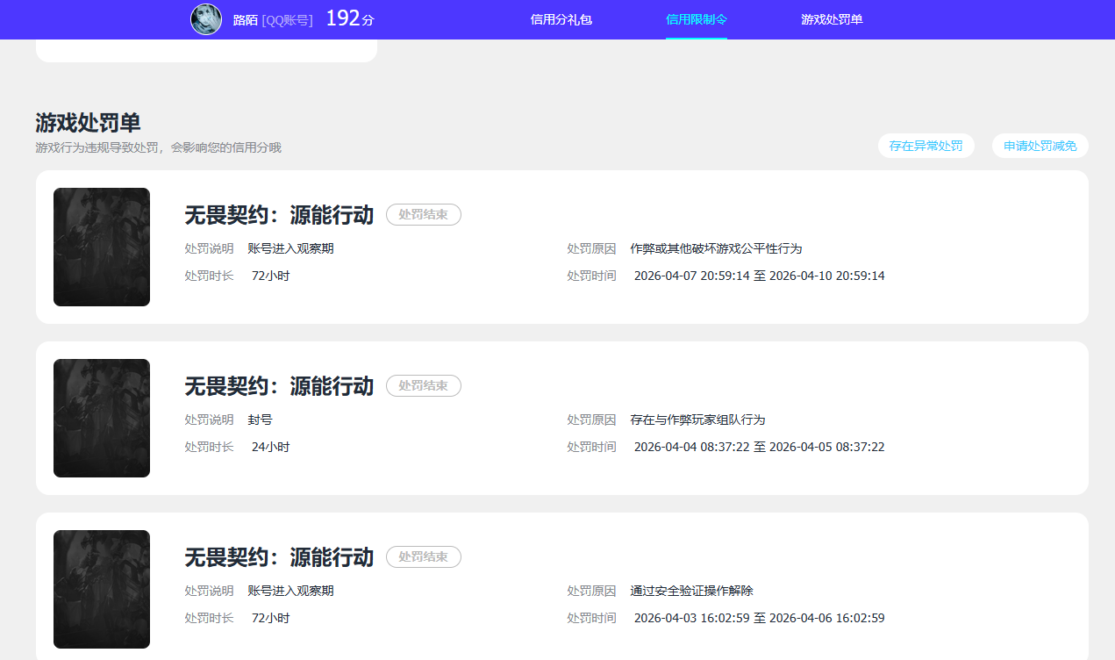Click the 路陌 username in header
The height and width of the screenshot is (660, 1115).
tap(245, 20)
